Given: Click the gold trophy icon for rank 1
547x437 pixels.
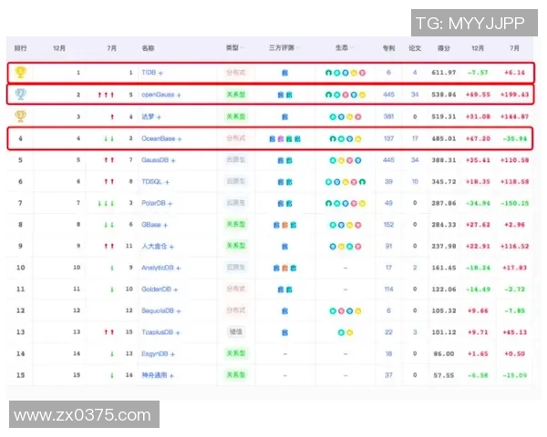Looking at the screenshot, I should [x=21, y=71].
